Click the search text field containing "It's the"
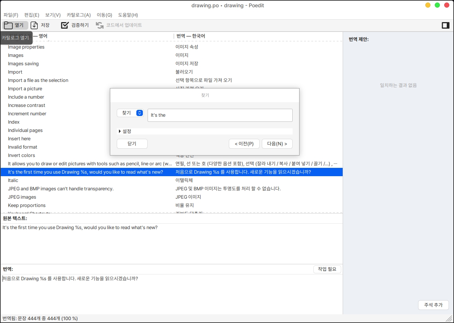 click(220, 115)
